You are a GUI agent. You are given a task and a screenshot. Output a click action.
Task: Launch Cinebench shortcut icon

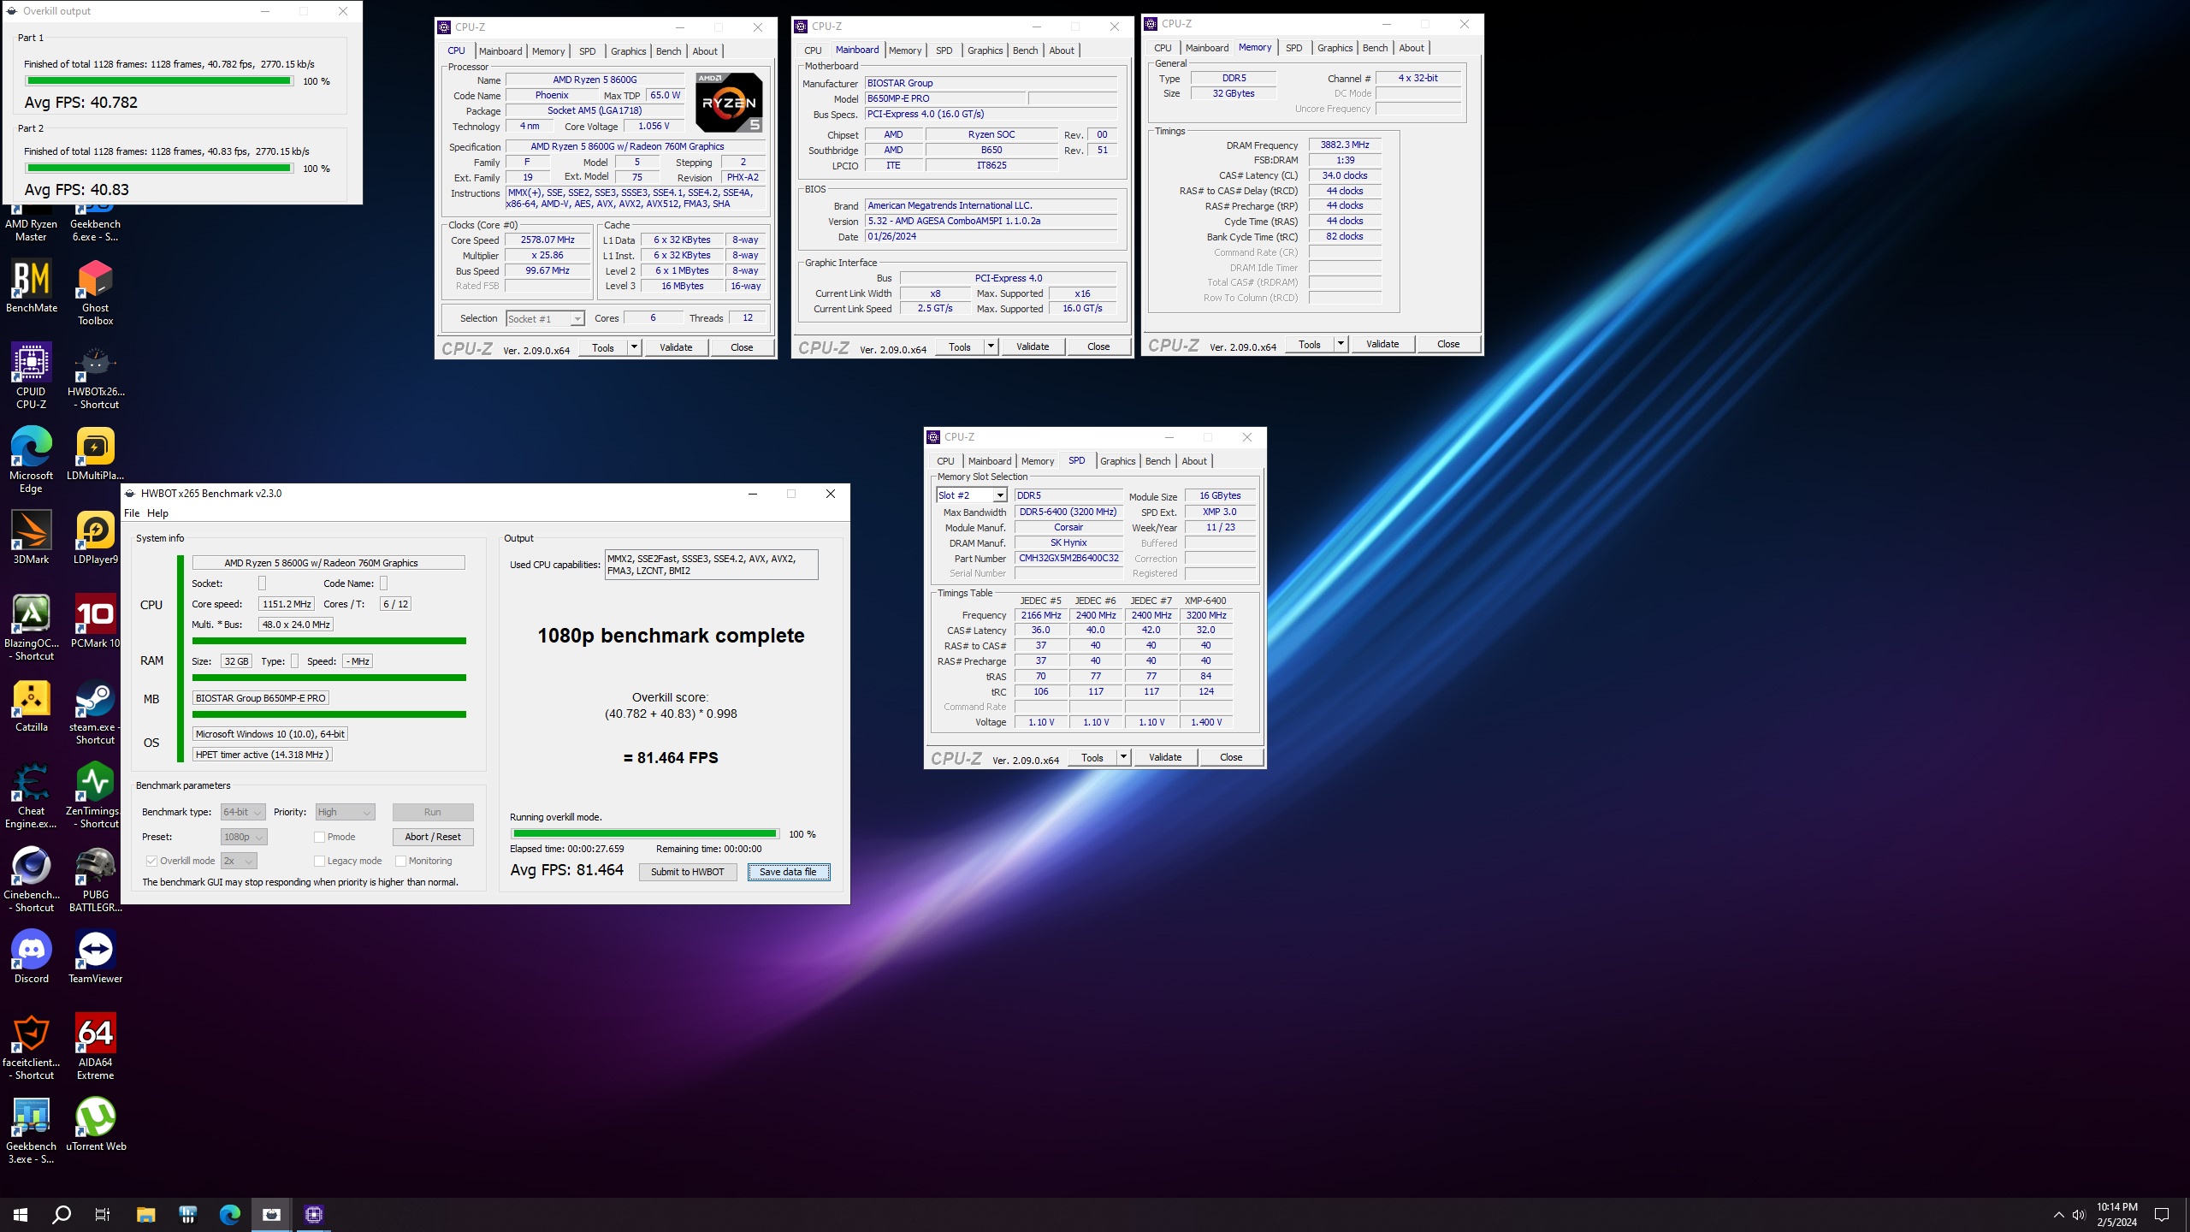tap(32, 880)
